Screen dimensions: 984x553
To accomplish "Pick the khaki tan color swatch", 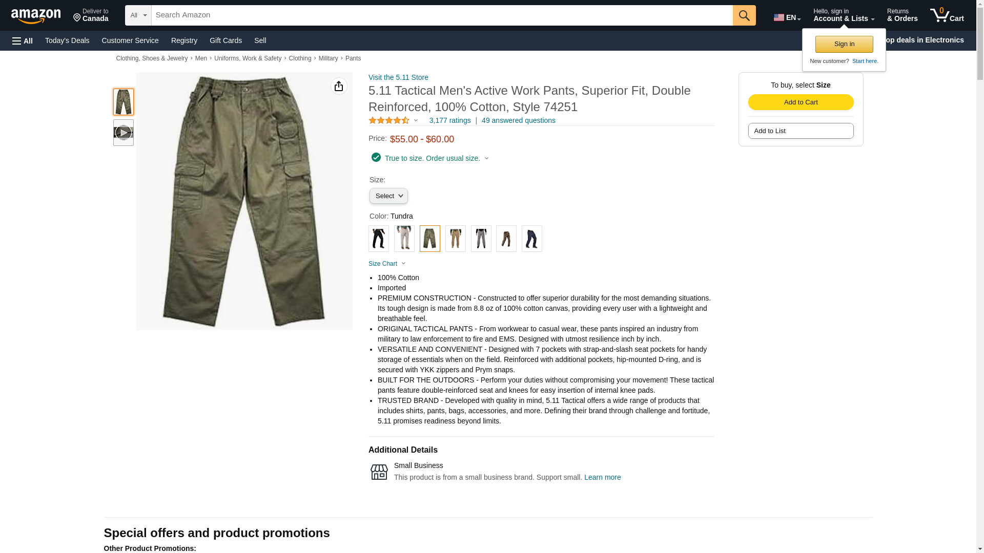I will point(456,239).
